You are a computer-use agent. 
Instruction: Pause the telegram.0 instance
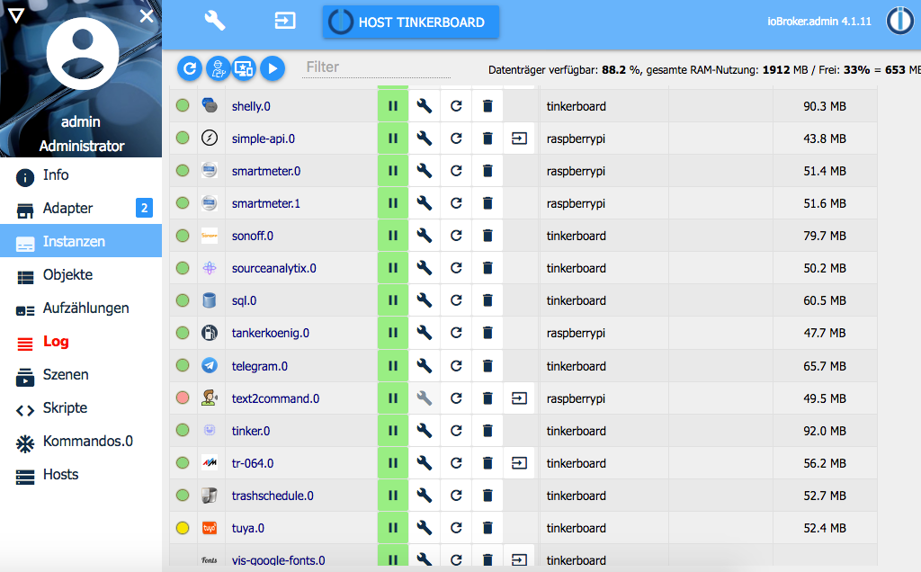393,366
